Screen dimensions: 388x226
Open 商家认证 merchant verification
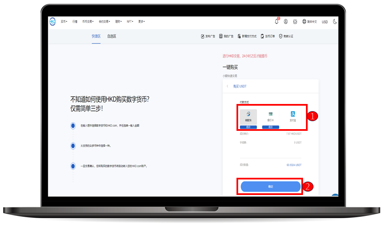tap(281, 36)
